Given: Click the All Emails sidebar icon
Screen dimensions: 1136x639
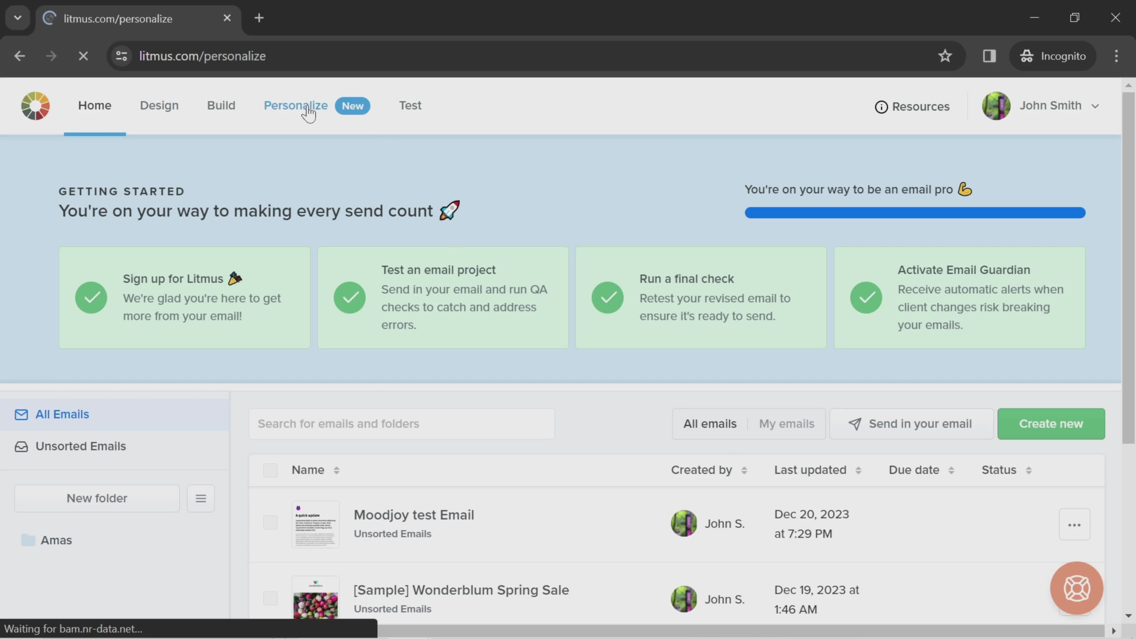Looking at the screenshot, I should click(x=21, y=414).
